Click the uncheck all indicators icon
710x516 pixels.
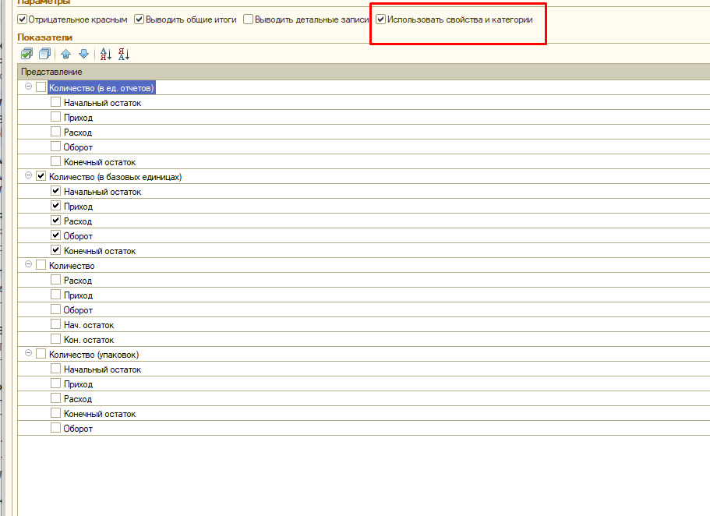(44, 54)
